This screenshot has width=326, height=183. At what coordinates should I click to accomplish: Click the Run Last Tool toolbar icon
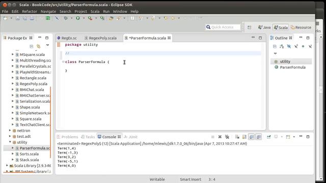[x=90, y=18]
